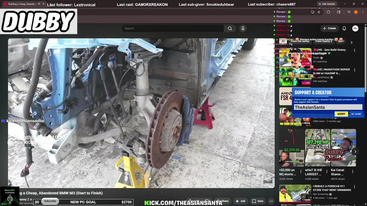The image size is (367, 206).
Task: Open the 'Kai Cenat Shares' Short thumbnail
Action: 343,148
